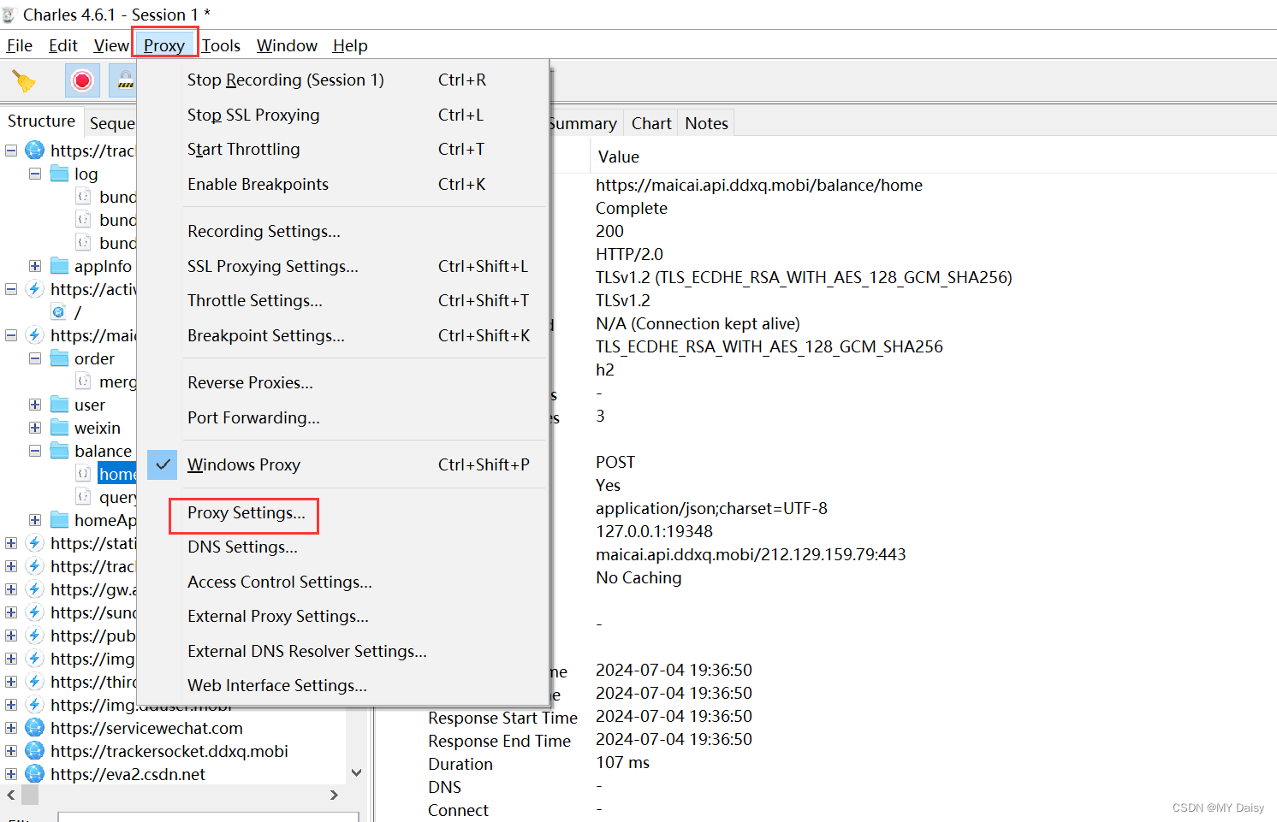This screenshot has height=822, width=1277.
Task: Open SSL Proxying Settings... menu entry
Action: (x=273, y=266)
